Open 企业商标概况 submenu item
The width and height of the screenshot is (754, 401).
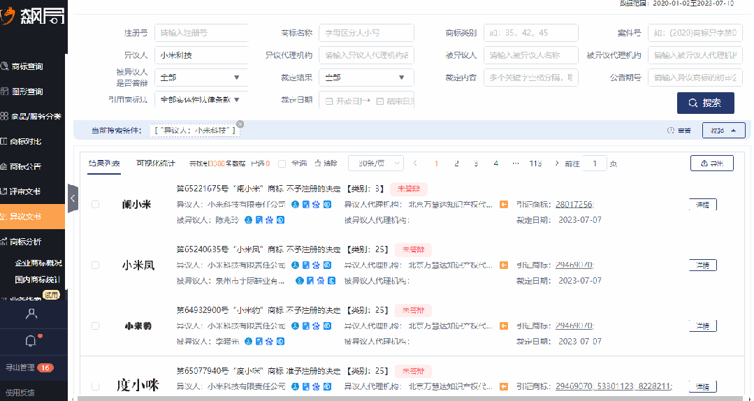click(38, 263)
